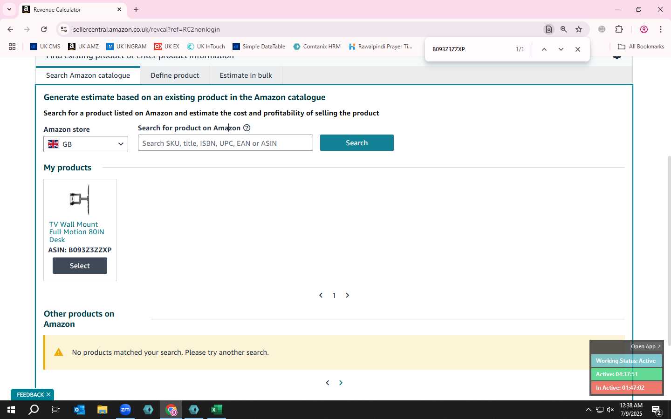Reload the Revenue Calculator page

[44, 29]
